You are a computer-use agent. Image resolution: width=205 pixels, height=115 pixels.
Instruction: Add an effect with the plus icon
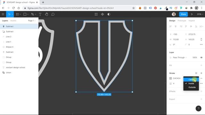tap(201, 91)
